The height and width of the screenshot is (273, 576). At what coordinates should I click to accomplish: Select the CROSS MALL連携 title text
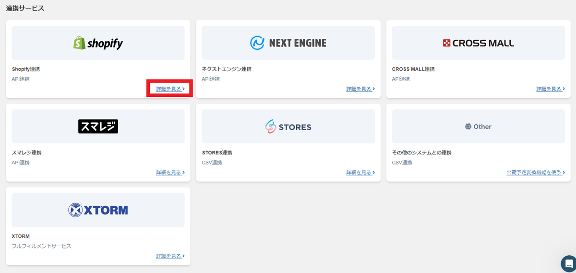point(413,69)
